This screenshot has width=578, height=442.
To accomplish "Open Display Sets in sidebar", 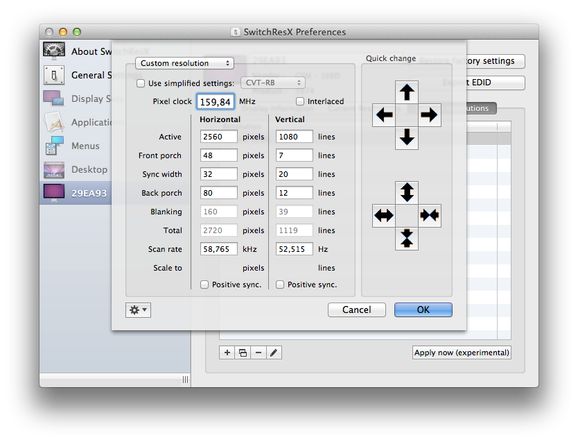I will pyautogui.click(x=78, y=99).
